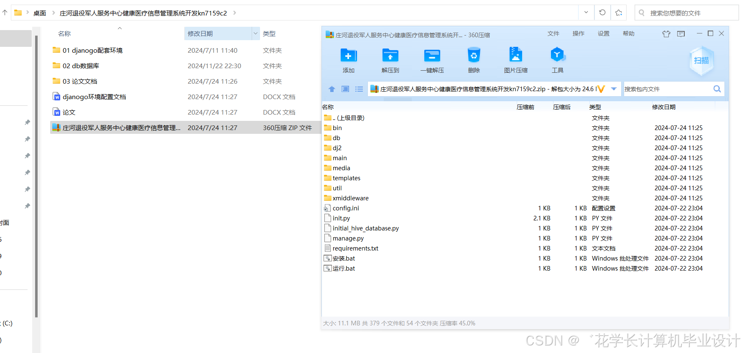This screenshot has height=353, width=742.
Task: Switch to list view in archive toolbar
Action: [359, 89]
